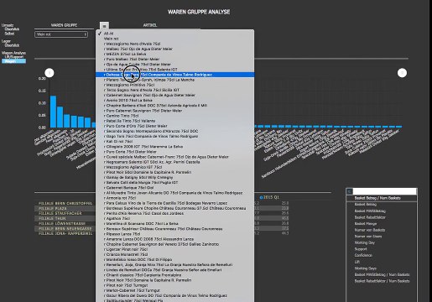Select Cabernet Barrique 75cl
Screen dimensions: 432x302
pos(174,188)
